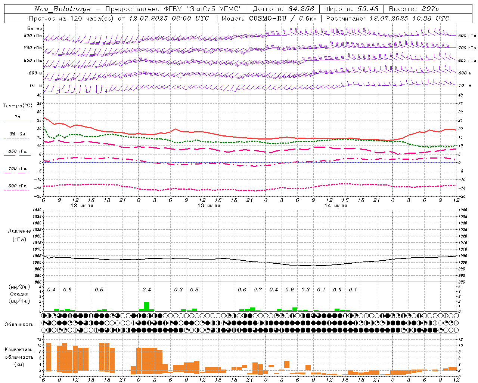Click the "(км)" unit under convective cloud label

click(x=19, y=364)
